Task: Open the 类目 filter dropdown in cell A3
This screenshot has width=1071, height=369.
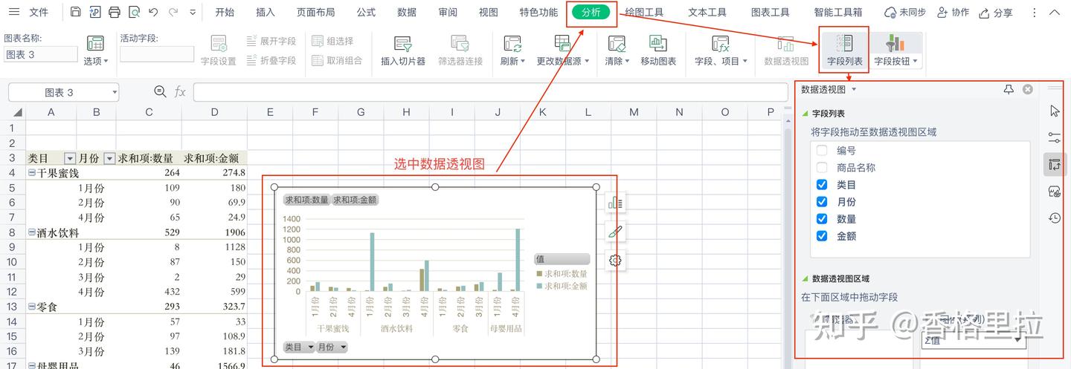Action: (70, 158)
